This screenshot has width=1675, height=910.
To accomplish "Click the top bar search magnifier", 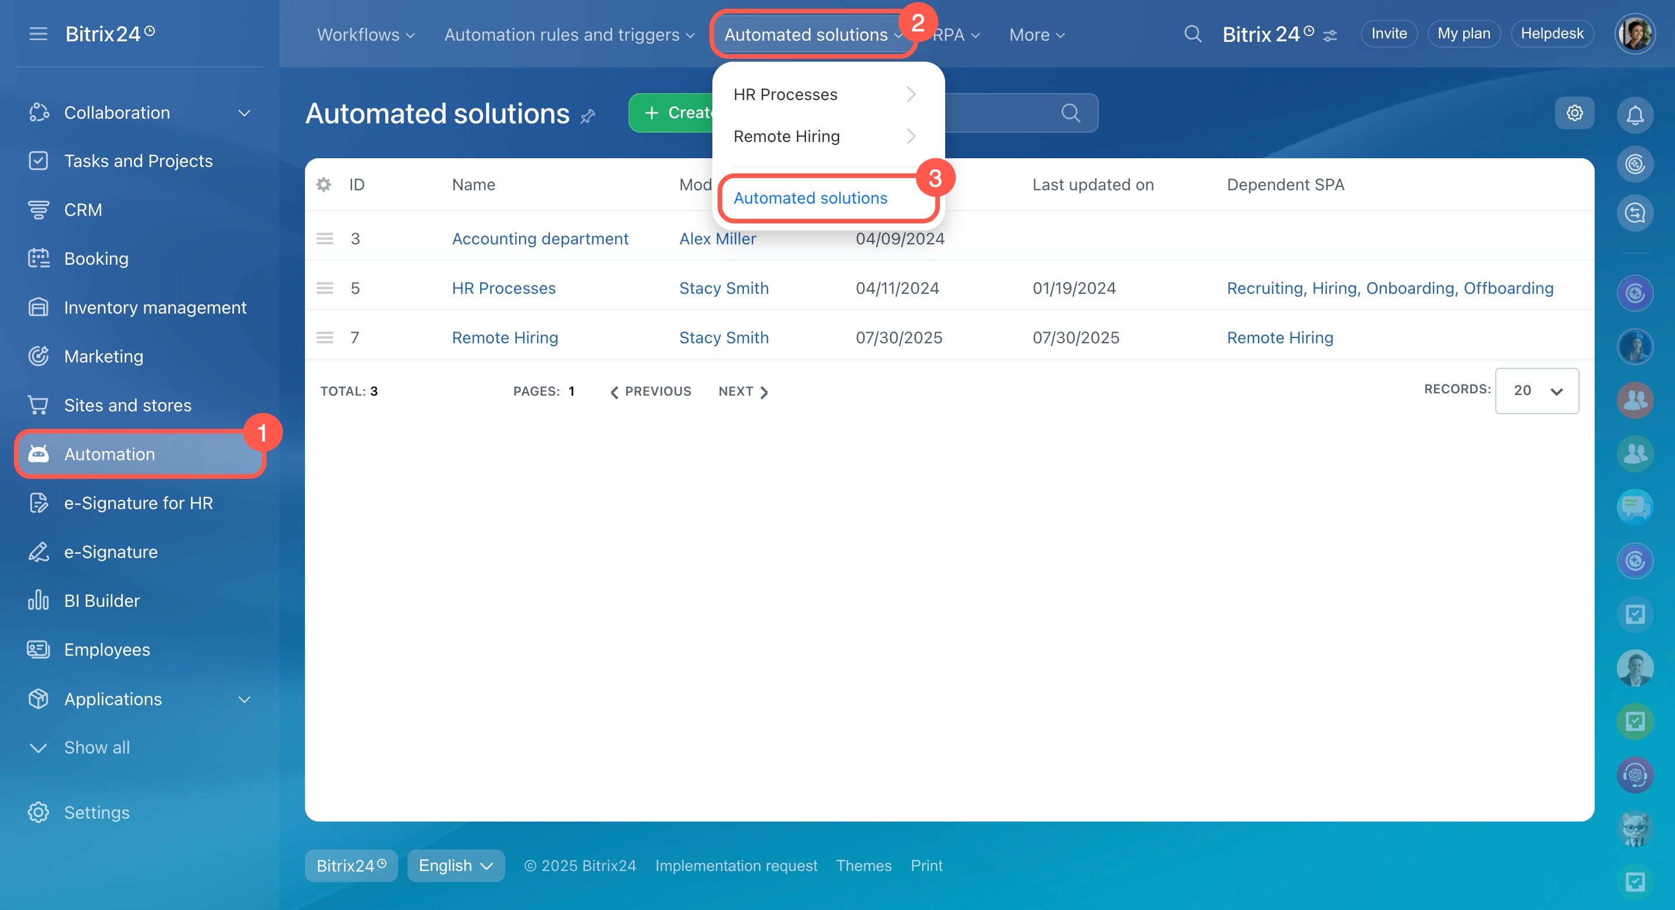I will pos(1192,34).
